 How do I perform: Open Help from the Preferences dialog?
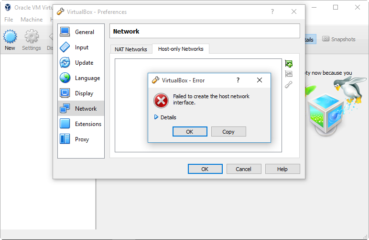282,169
